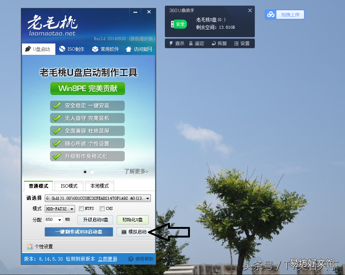Click the color grid icon beside 个性设置
Viewport: 345px width, 275px height.
(30, 247)
